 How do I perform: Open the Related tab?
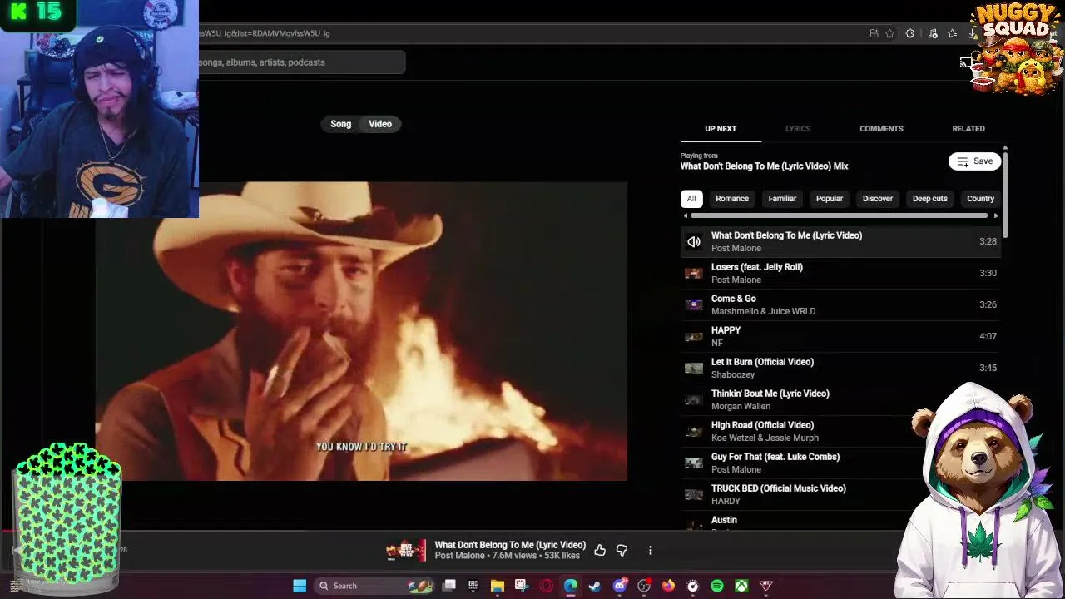pyautogui.click(x=968, y=129)
